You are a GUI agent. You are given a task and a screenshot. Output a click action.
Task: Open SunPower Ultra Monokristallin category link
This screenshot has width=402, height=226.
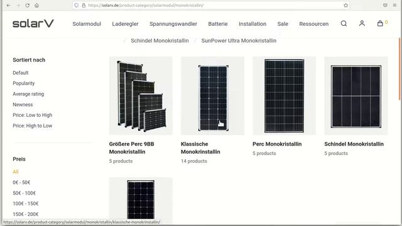pyautogui.click(x=239, y=41)
